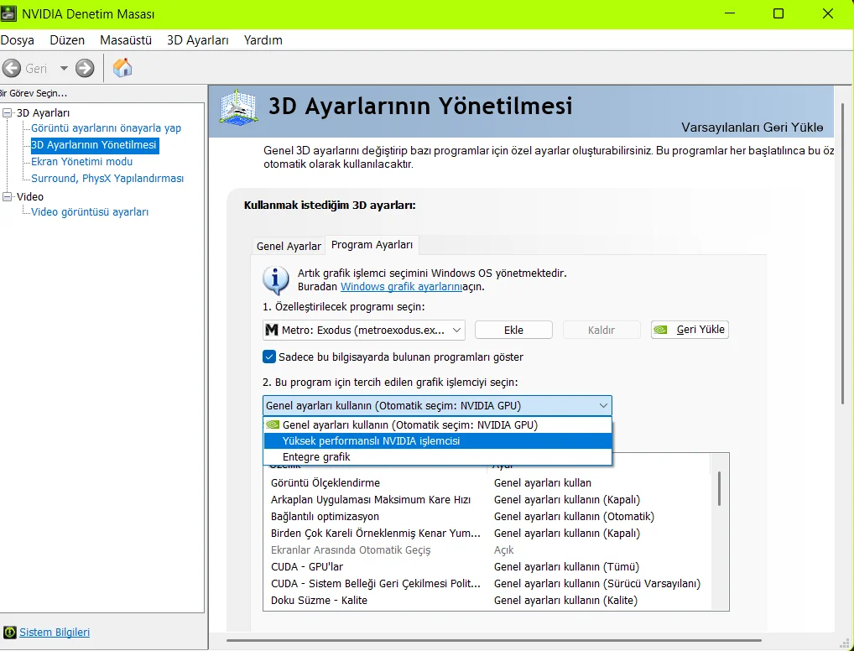Open the Sistem Bilgileri link
This screenshot has height=651, width=854.
click(55, 632)
